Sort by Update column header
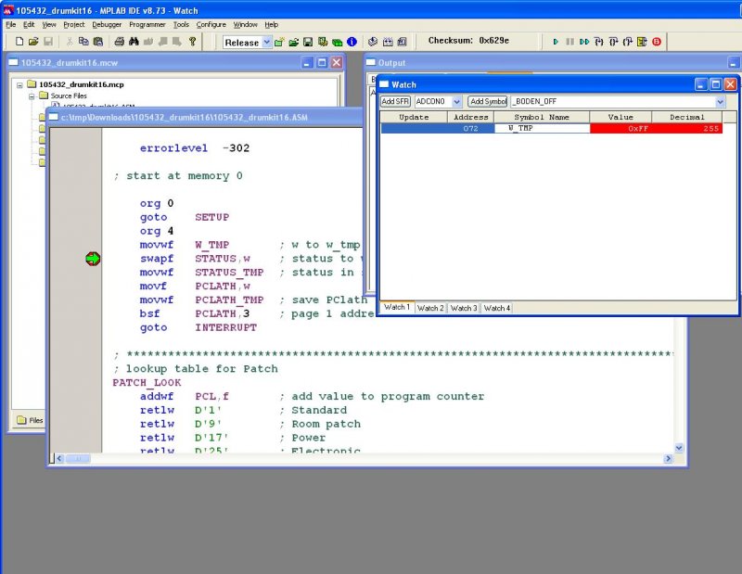Viewport: 742px width, 574px height. point(414,117)
